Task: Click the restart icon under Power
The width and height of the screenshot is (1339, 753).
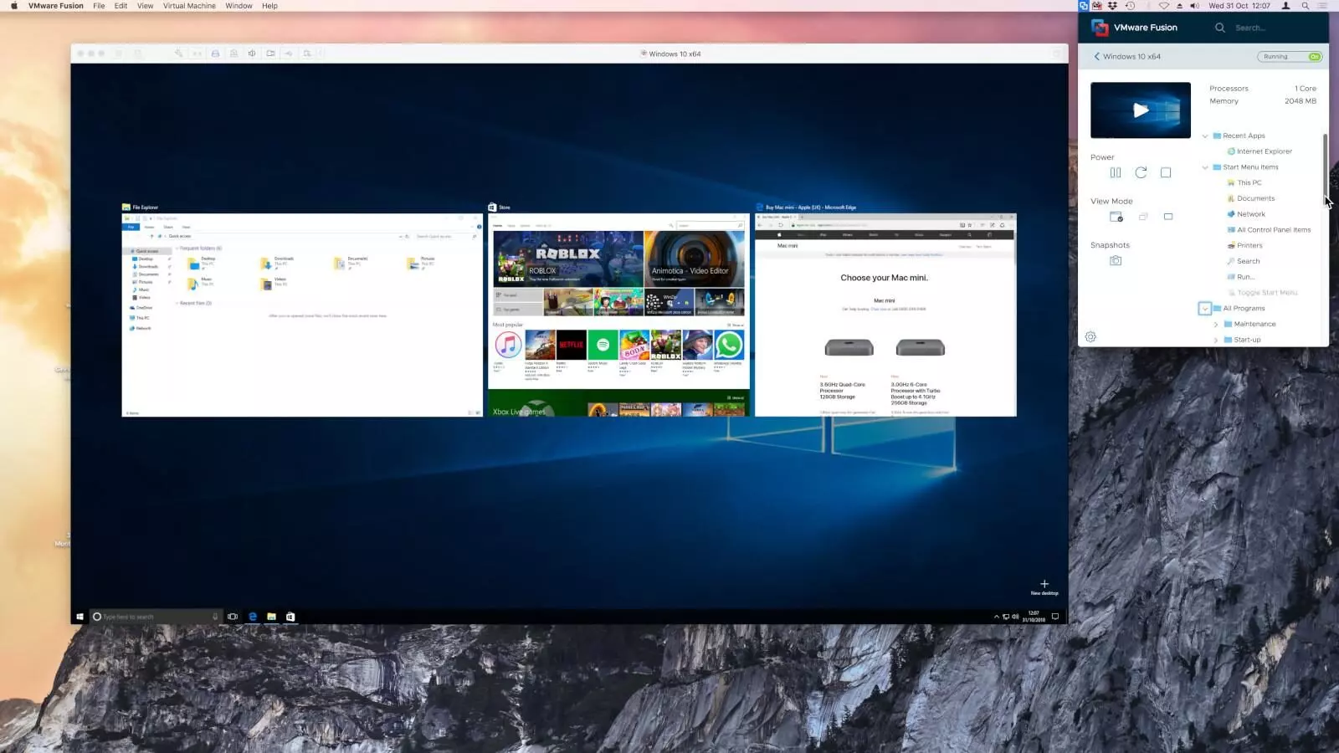Action: pos(1141,172)
